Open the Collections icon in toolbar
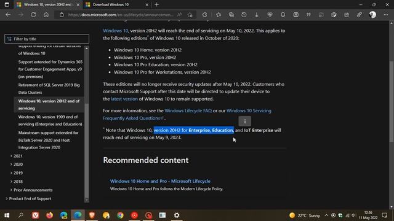The image size is (394, 221). tap(231, 15)
